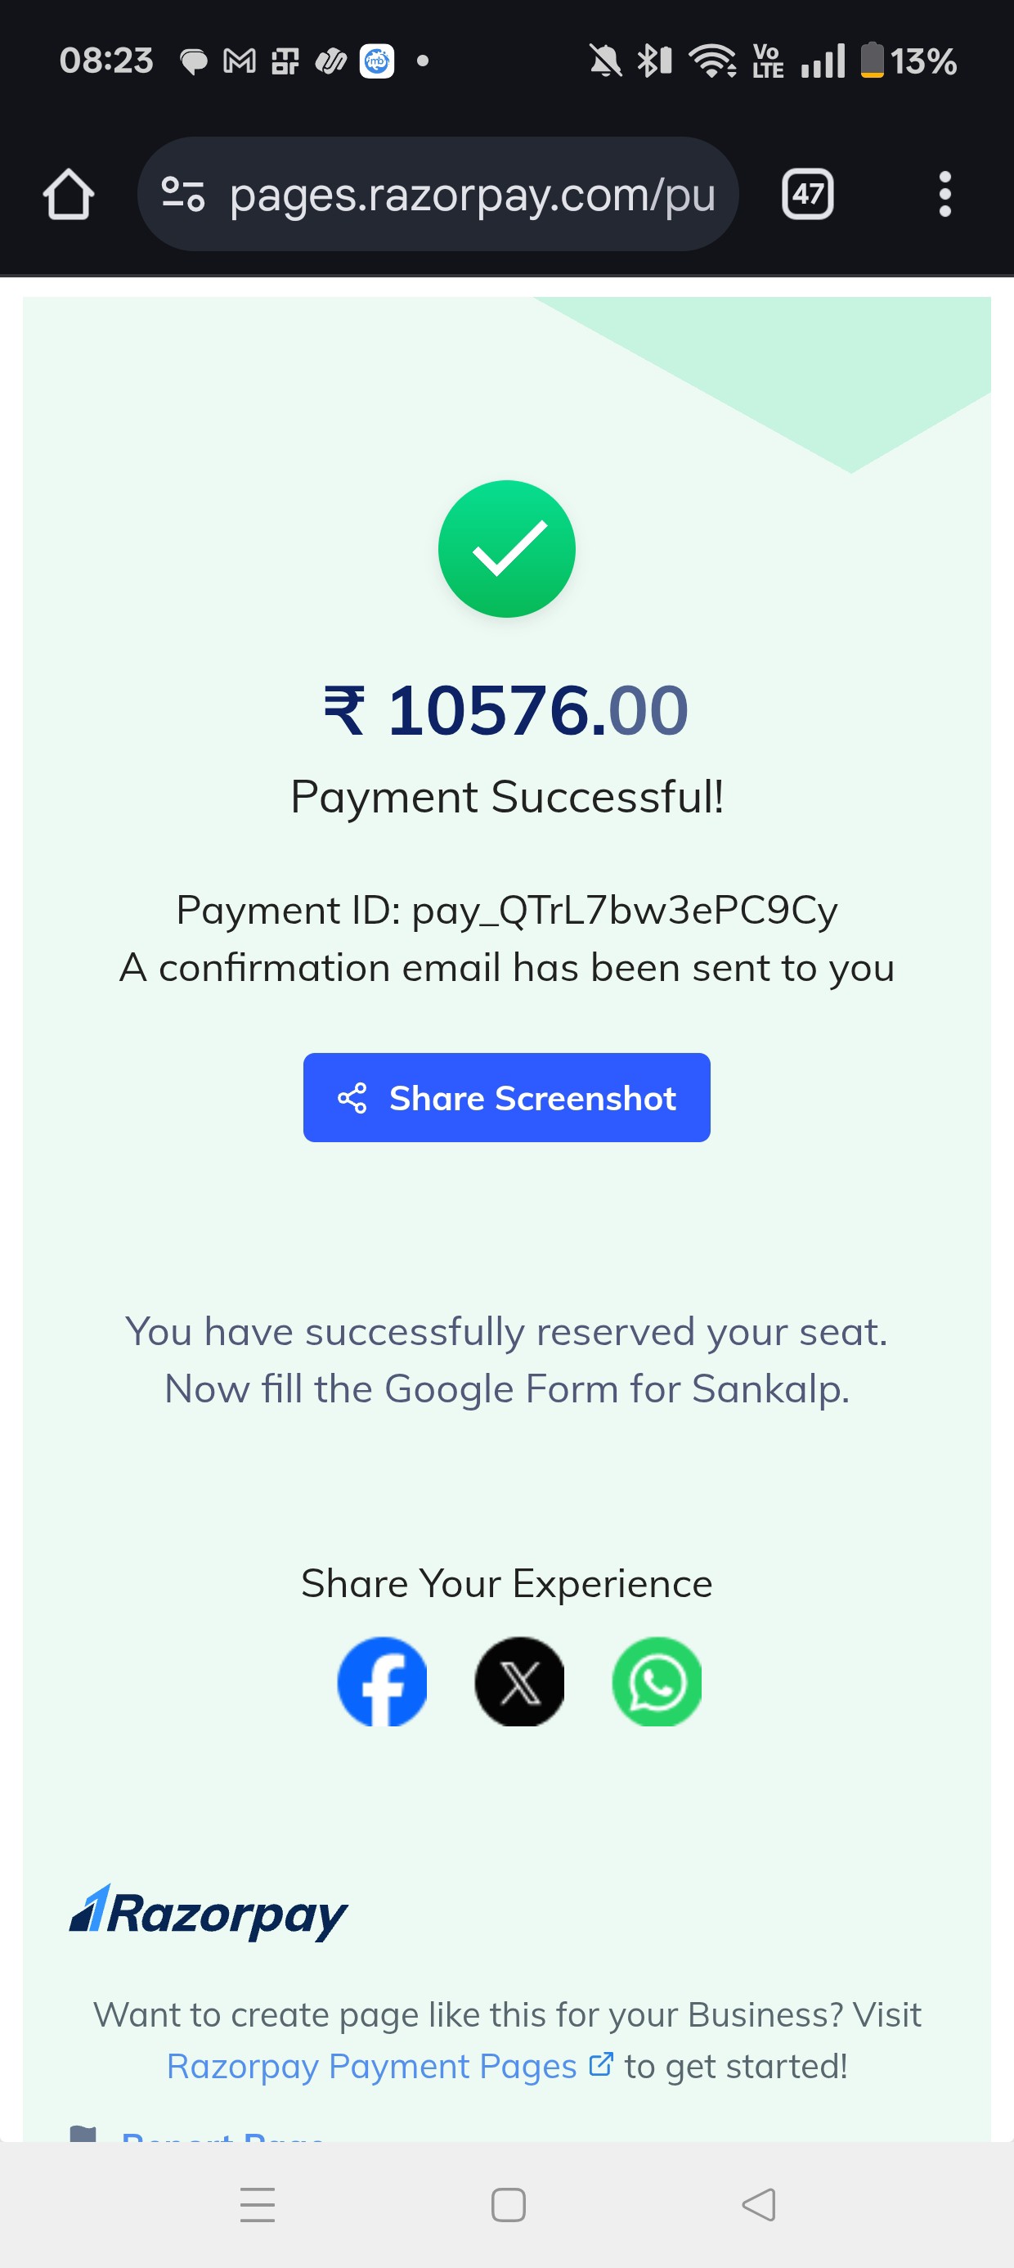Share experience on X
The width and height of the screenshot is (1014, 2268).
519,1681
